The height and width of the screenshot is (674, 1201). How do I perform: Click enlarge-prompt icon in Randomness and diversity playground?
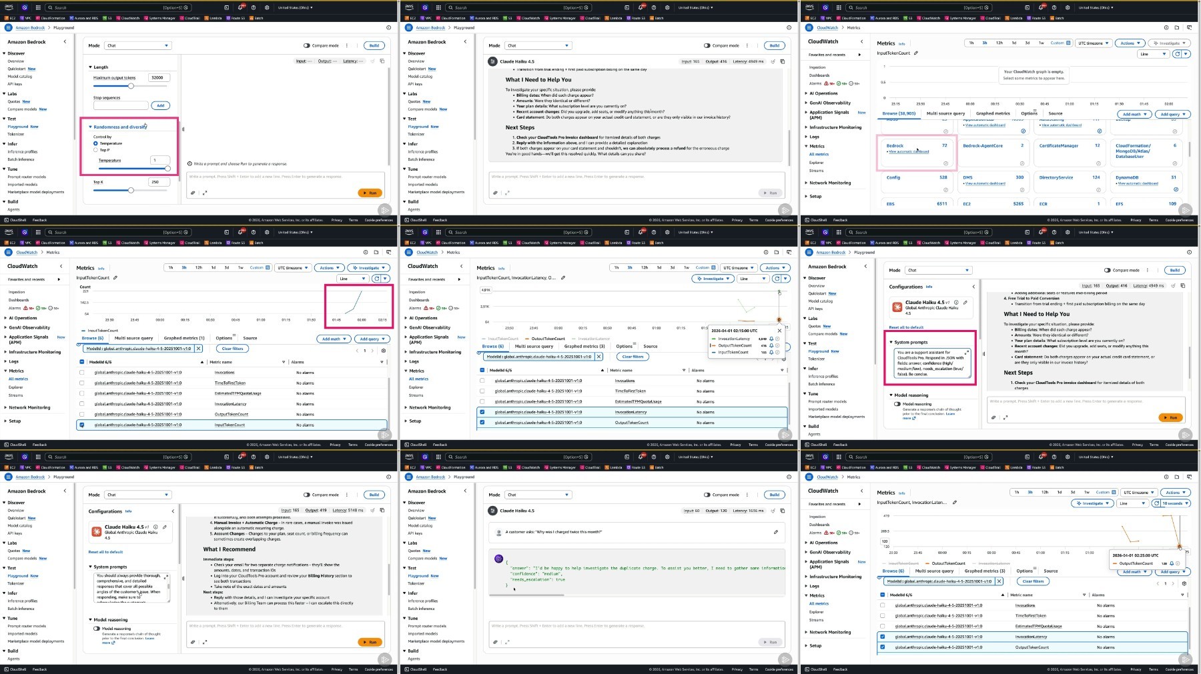pos(205,193)
